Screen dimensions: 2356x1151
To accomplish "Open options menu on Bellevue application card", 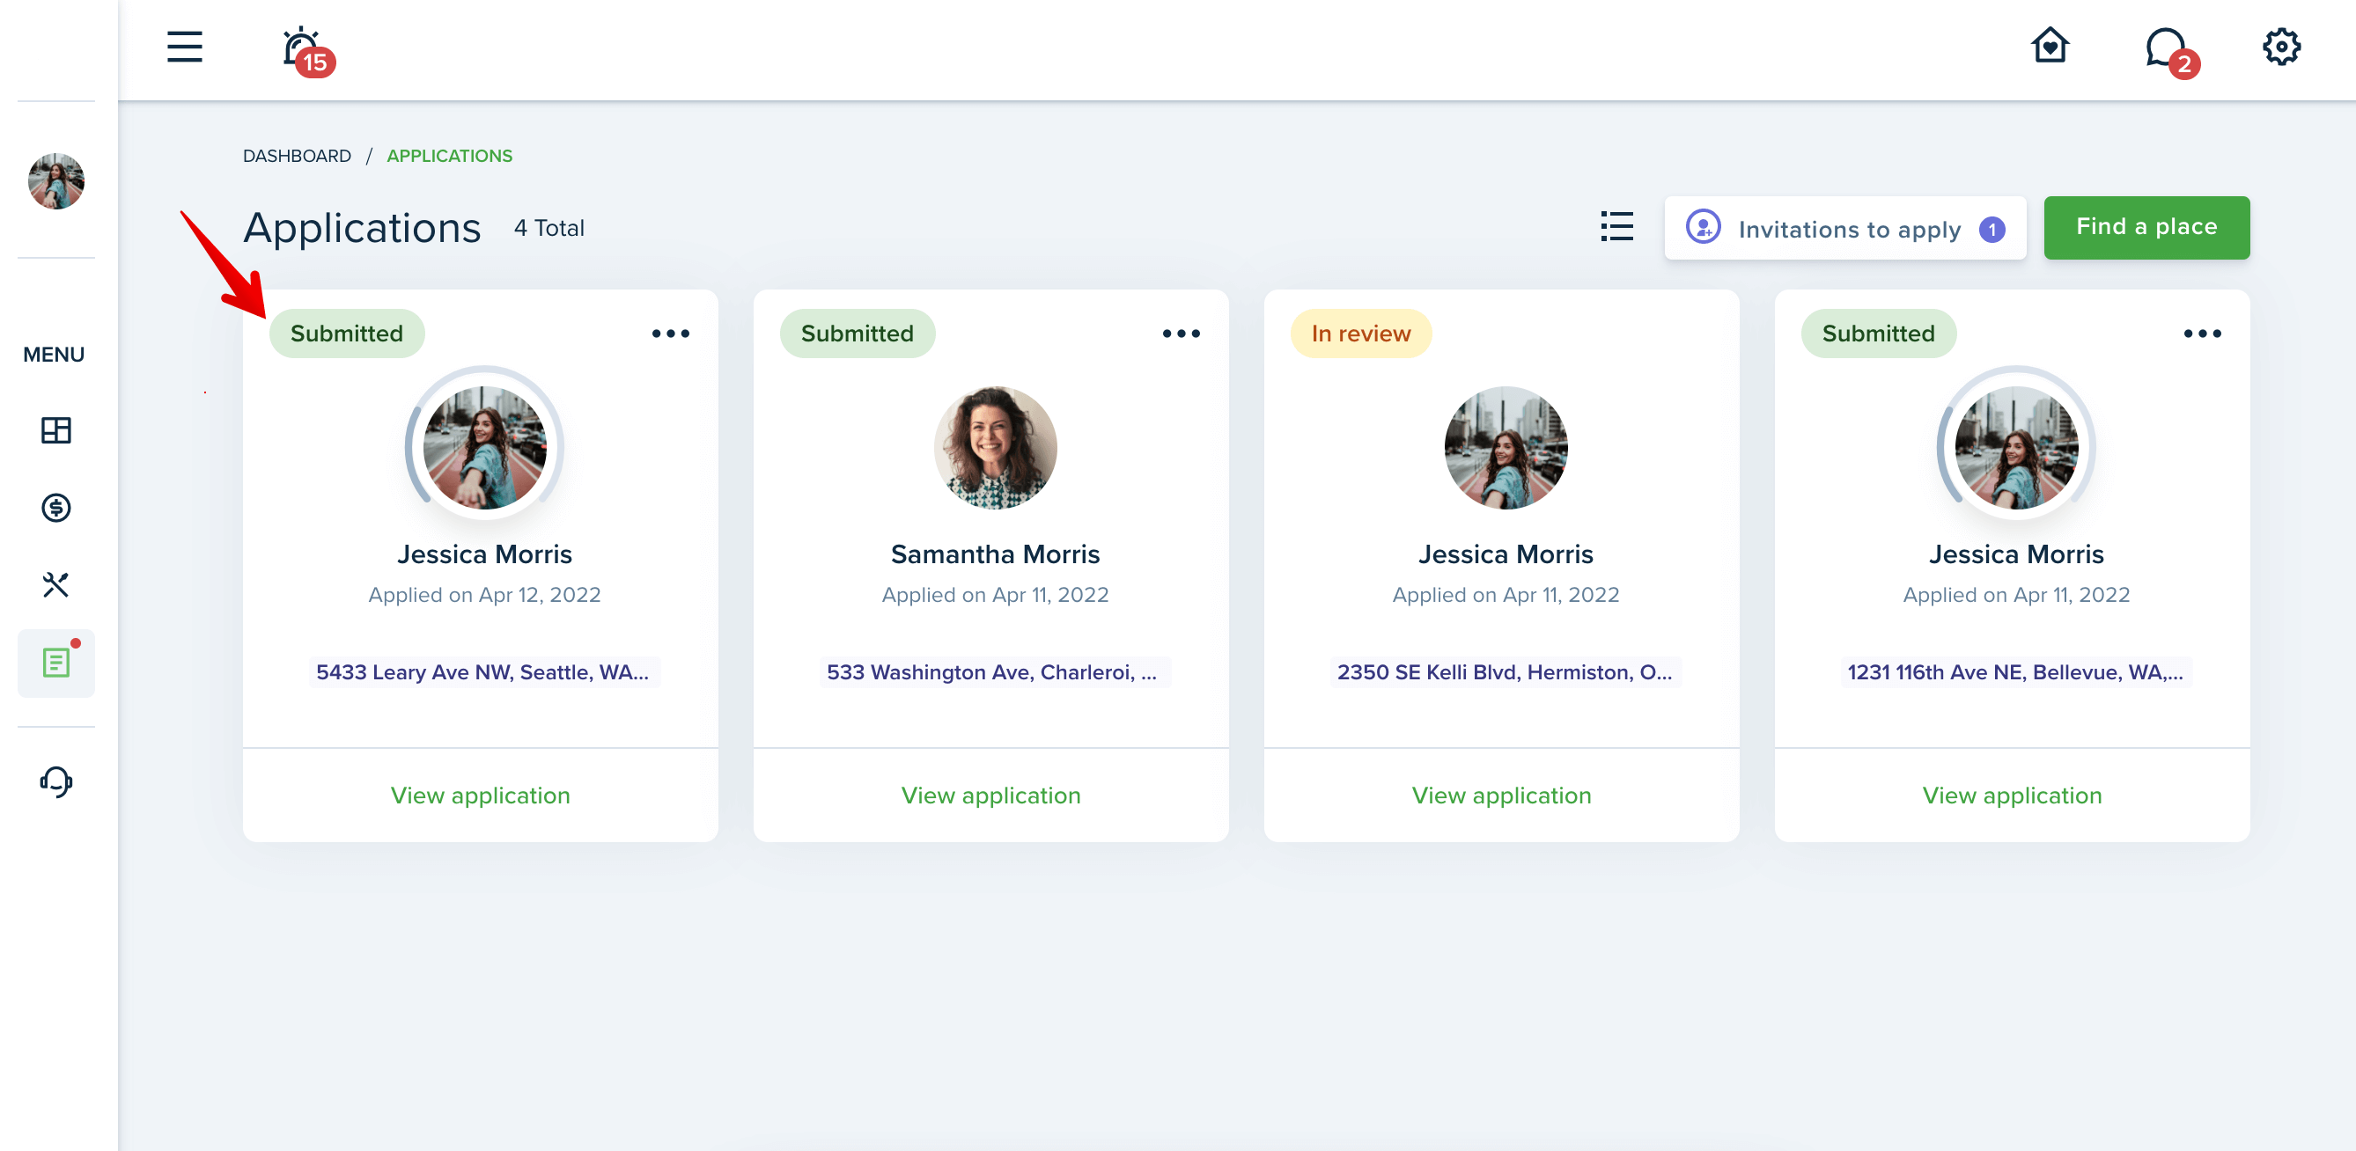I will pyautogui.click(x=2202, y=334).
